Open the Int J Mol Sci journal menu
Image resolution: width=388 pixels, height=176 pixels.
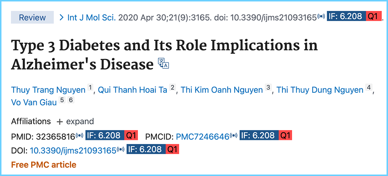92,17
